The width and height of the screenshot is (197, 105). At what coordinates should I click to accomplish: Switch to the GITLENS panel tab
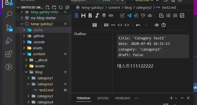click(103, 98)
